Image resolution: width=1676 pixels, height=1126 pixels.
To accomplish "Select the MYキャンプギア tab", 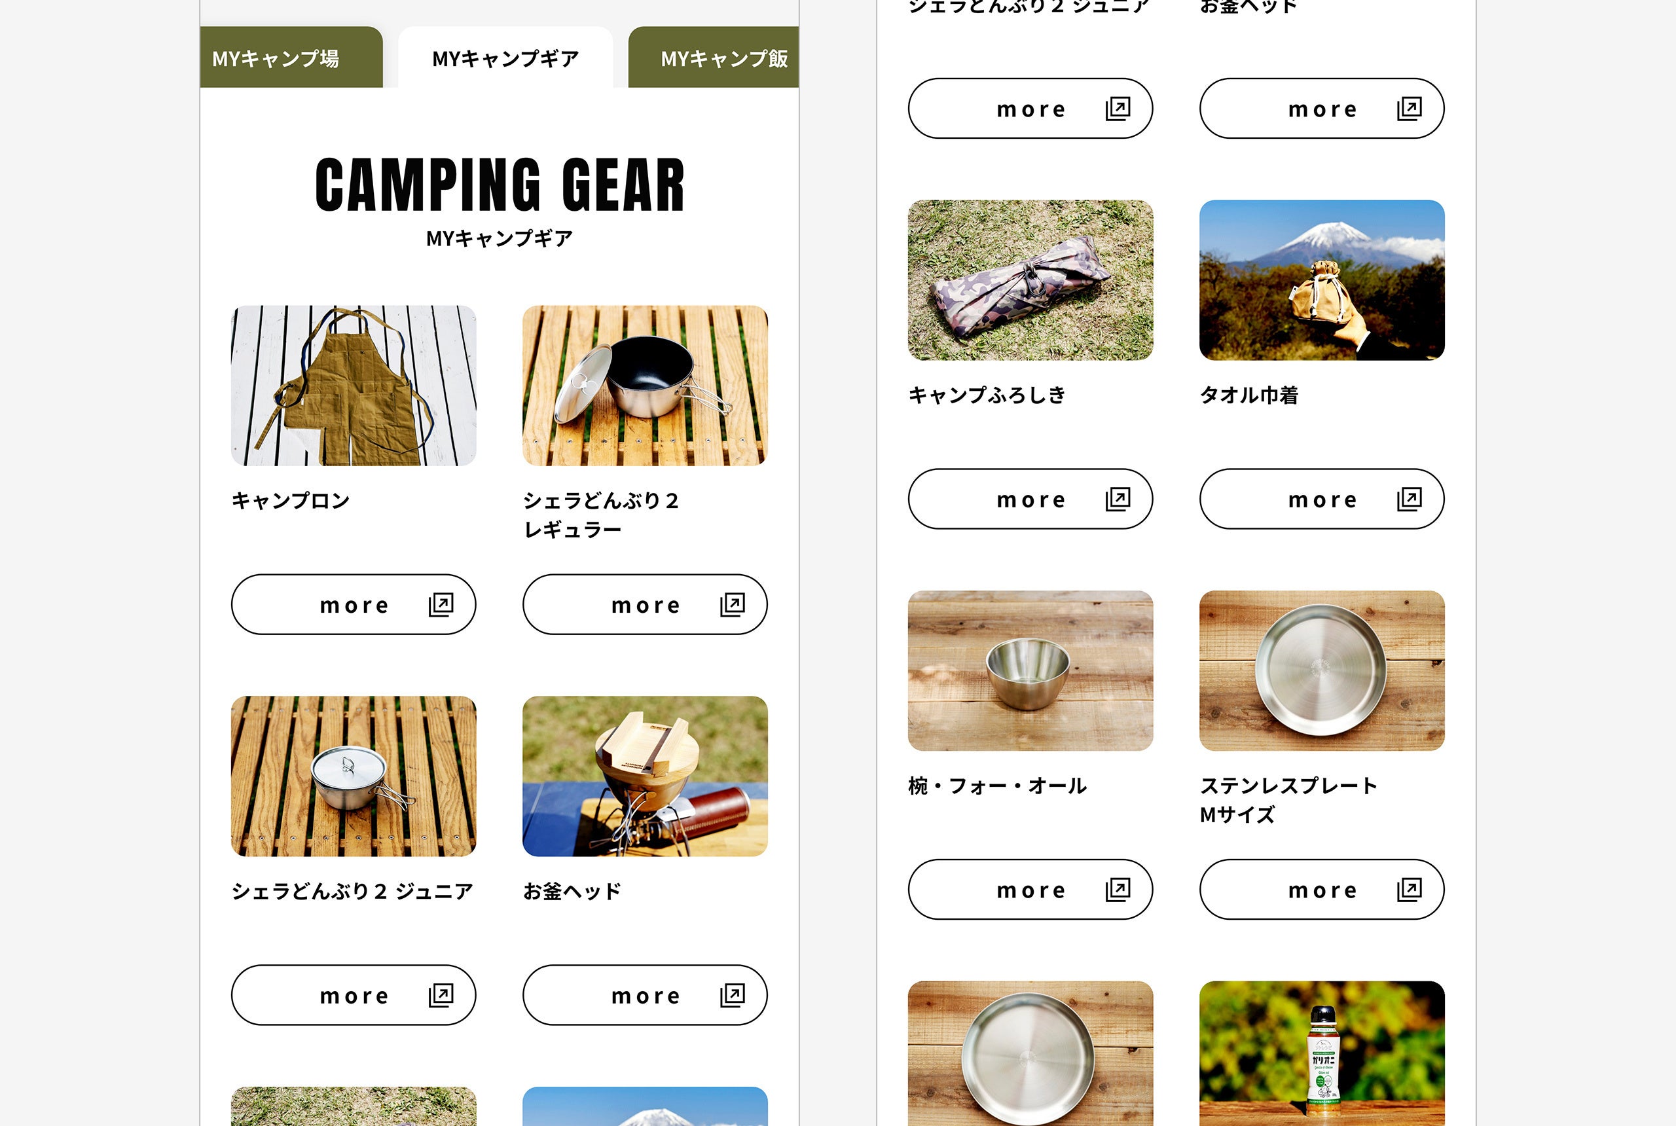I will 505,58.
